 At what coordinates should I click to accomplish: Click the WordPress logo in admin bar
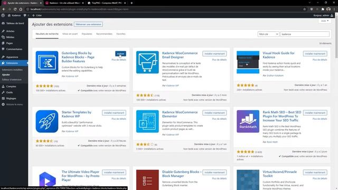click(x=3, y=15)
